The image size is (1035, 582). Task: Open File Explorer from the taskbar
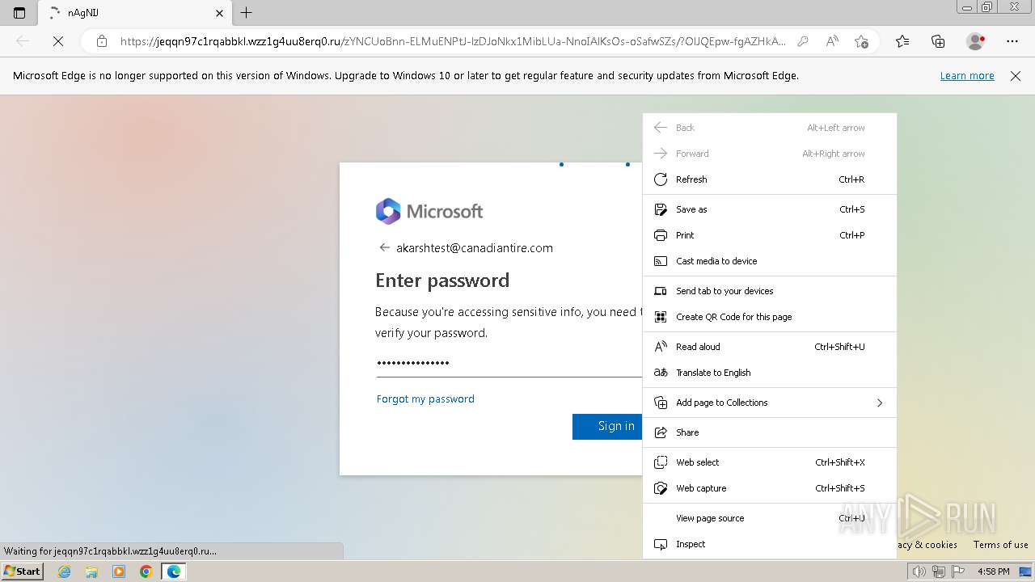[x=91, y=571]
